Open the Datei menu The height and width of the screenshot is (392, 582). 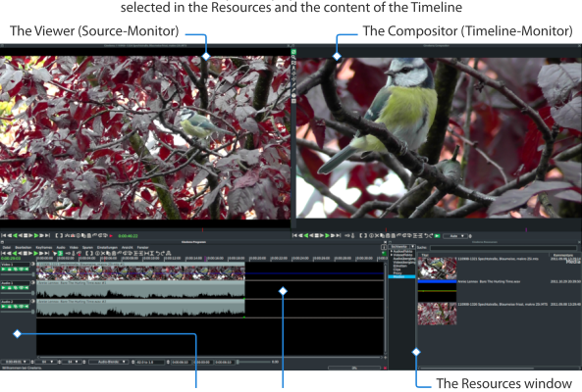(x=7, y=248)
